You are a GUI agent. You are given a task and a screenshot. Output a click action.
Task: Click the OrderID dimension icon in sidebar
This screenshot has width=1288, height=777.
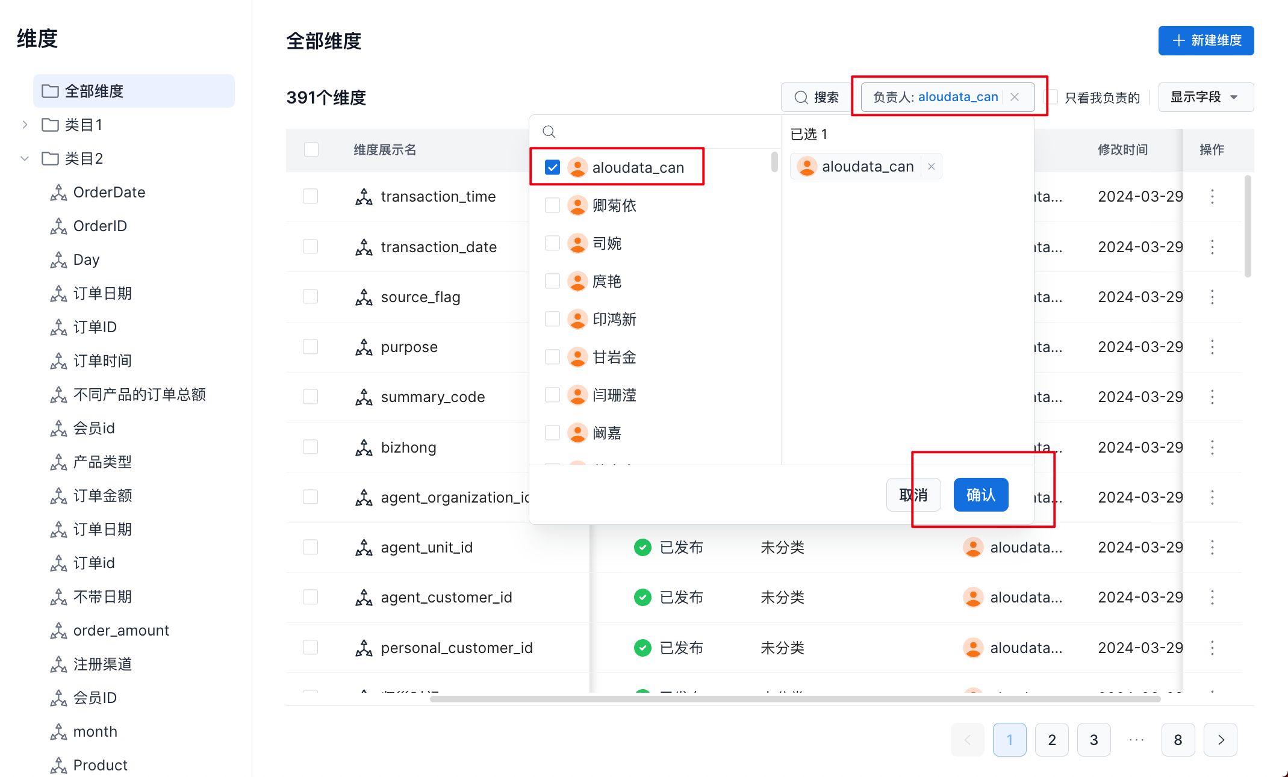click(58, 226)
